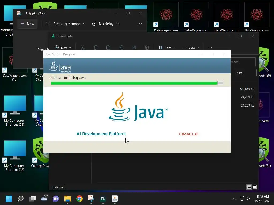The width and height of the screenshot is (274, 205).
Task: Open Google Chrome from the taskbar
Action: tap(79, 199)
